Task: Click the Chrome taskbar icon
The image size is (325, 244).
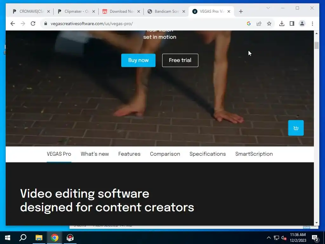Action: point(55,238)
